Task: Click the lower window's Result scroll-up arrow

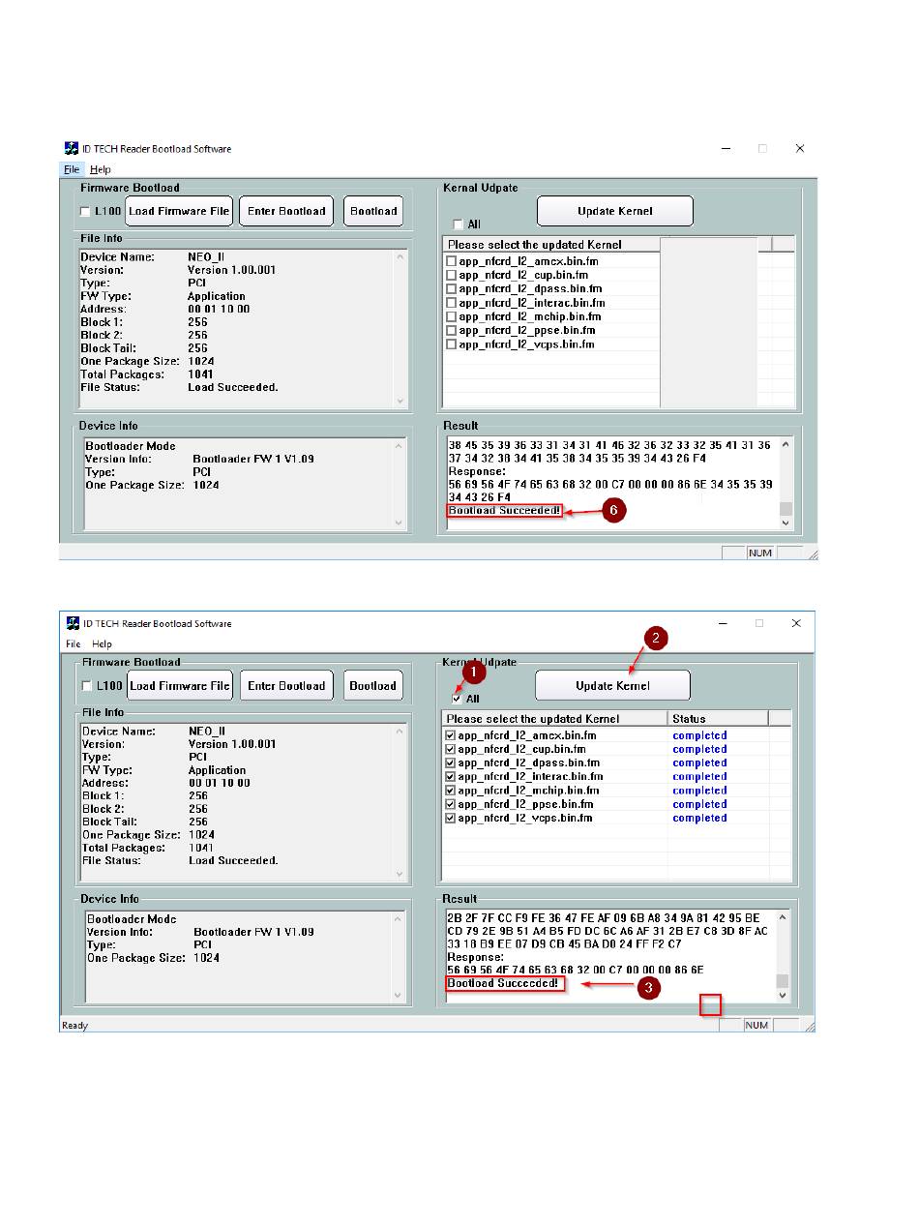Action: tap(783, 917)
